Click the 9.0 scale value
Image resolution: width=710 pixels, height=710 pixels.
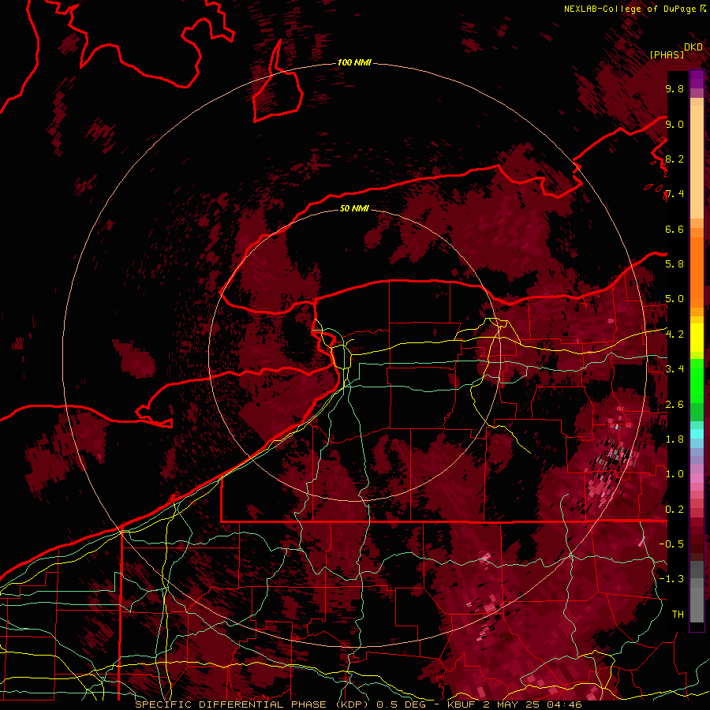coord(674,124)
